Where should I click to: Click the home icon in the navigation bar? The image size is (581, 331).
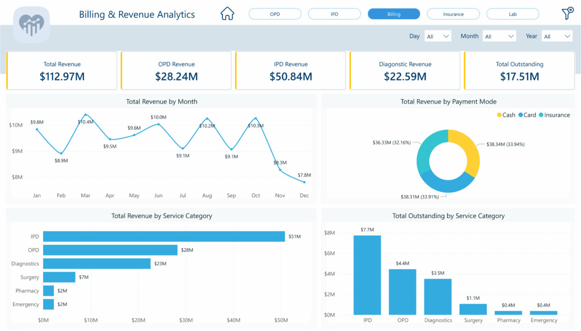pyautogui.click(x=227, y=13)
